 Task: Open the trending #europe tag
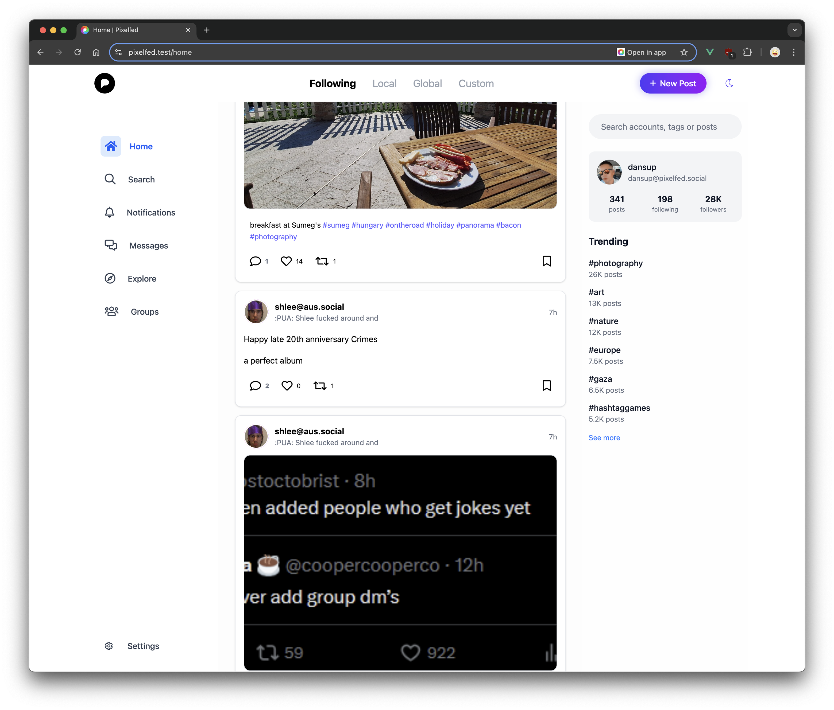[604, 350]
